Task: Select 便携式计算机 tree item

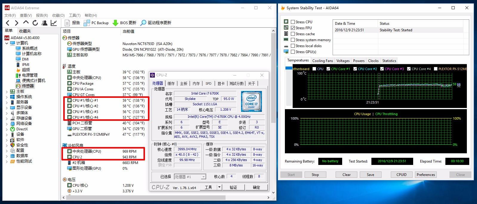Action: click(x=33, y=81)
